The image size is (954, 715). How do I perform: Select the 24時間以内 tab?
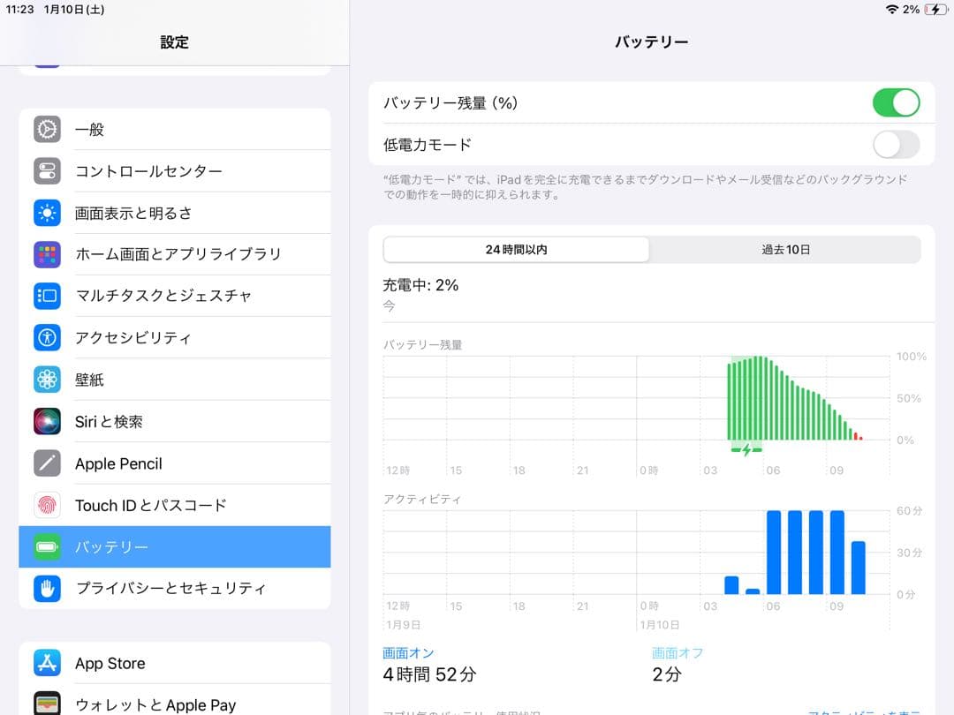click(x=516, y=249)
